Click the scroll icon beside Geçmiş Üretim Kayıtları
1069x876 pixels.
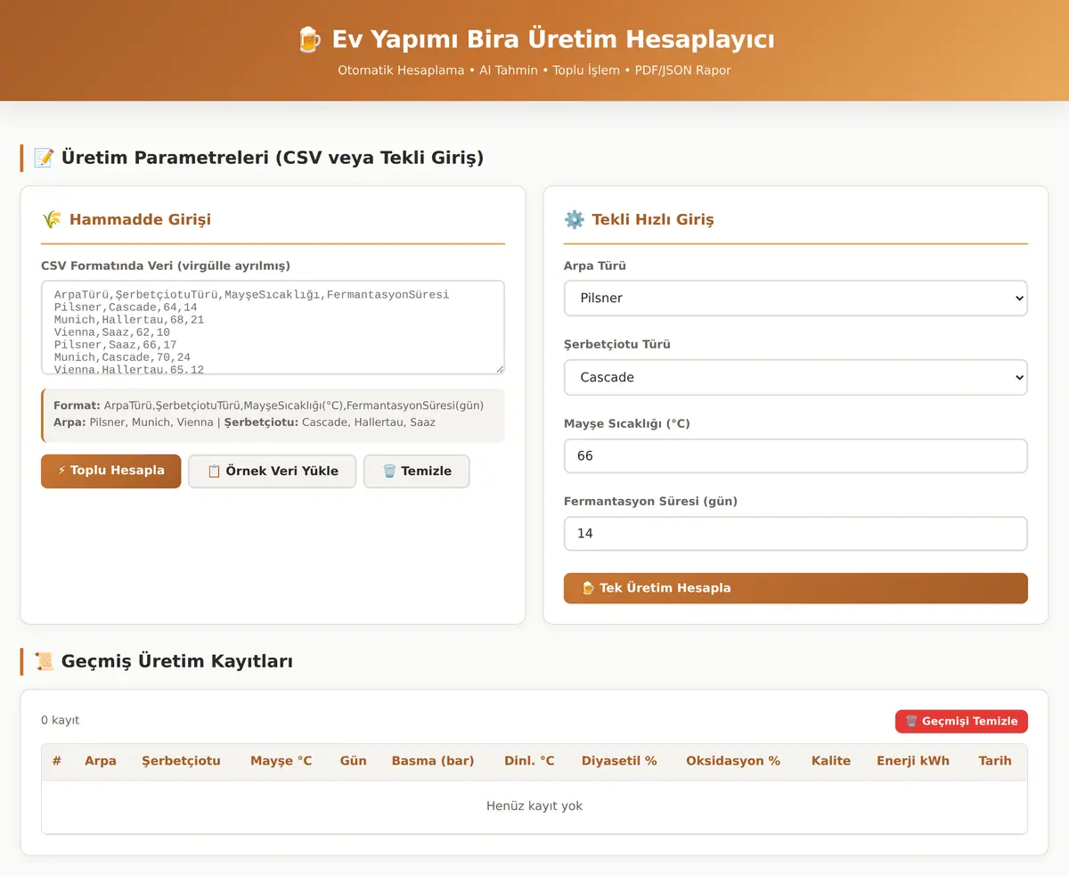(44, 661)
